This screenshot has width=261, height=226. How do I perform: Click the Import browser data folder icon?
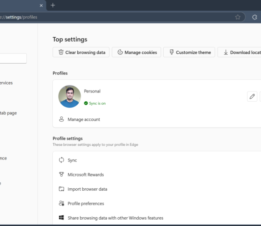coord(62,189)
